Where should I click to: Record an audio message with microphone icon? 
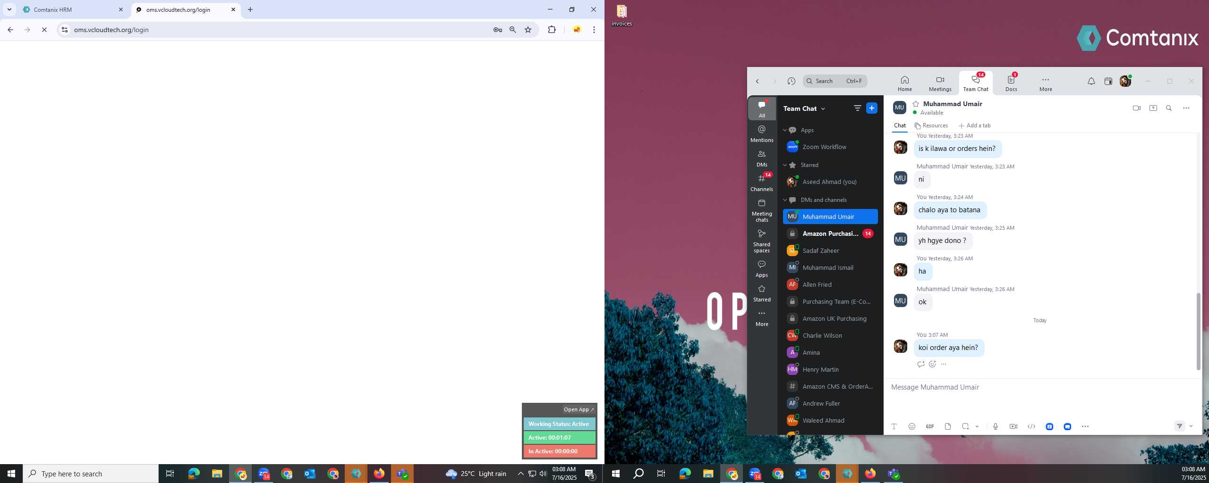click(x=996, y=426)
